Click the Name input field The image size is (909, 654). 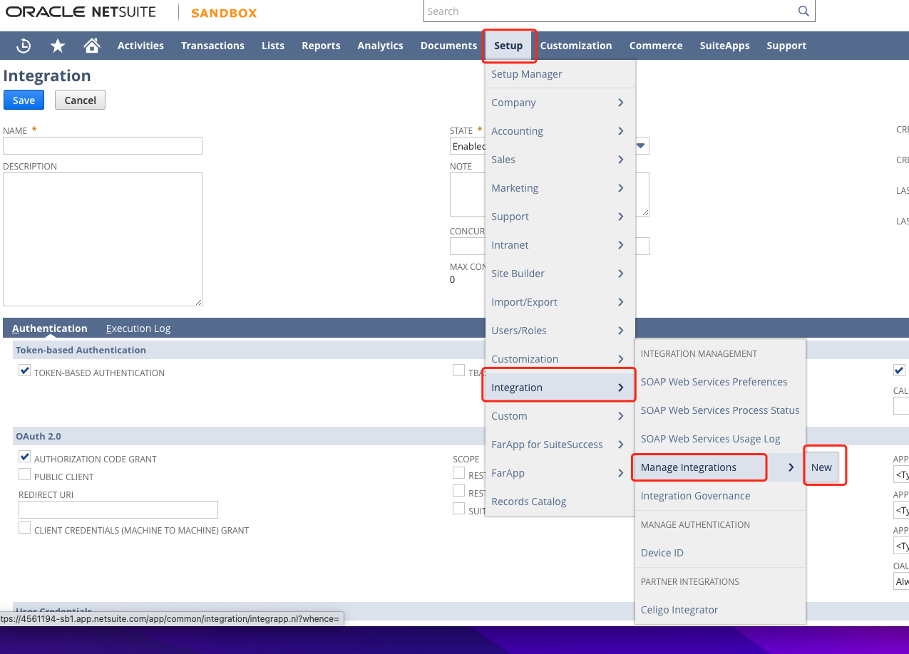[103, 145]
